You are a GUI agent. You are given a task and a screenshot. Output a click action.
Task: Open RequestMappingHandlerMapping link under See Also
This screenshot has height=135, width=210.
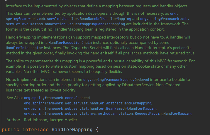(x=108, y=114)
